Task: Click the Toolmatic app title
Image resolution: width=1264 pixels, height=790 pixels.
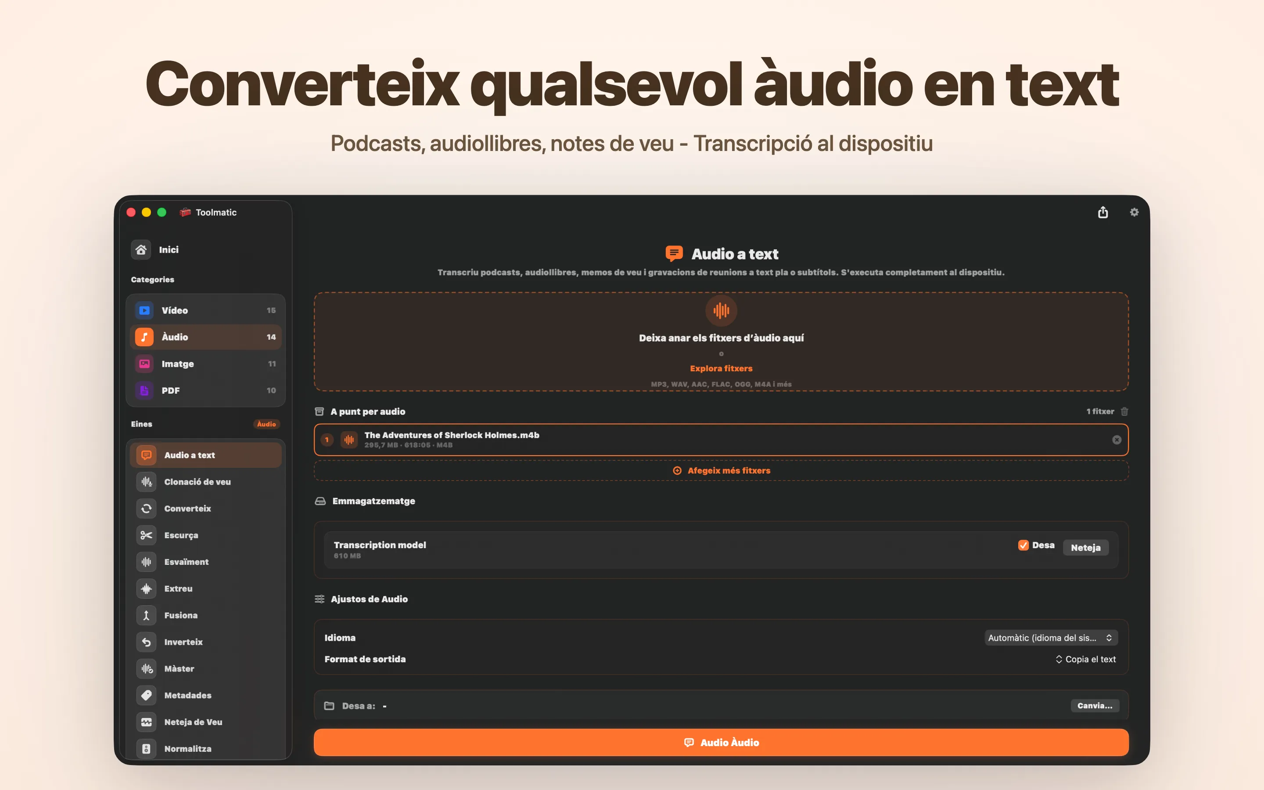Action: pyautogui.click(x=216, y=212)
